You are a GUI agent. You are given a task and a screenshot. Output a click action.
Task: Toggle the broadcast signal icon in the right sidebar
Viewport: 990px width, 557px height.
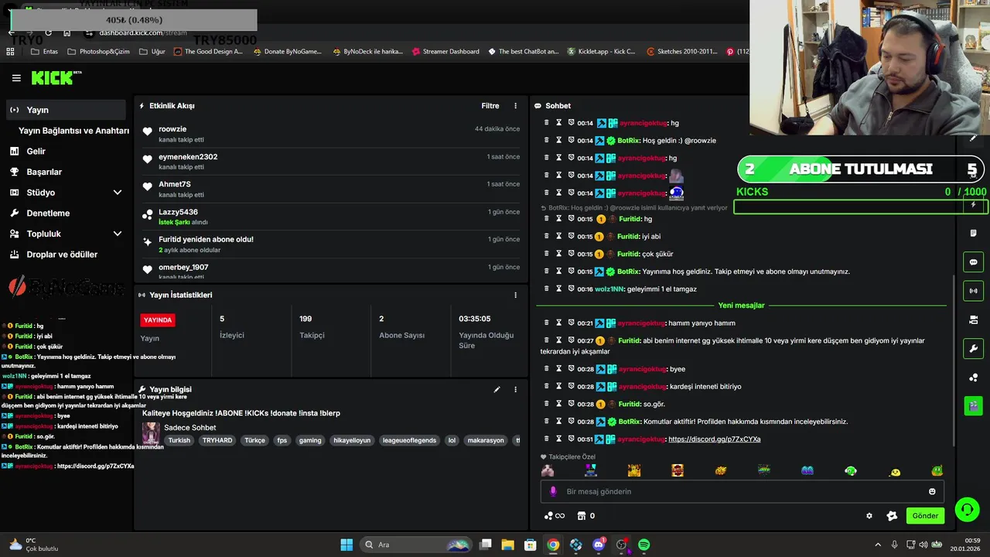pos(973,291)
